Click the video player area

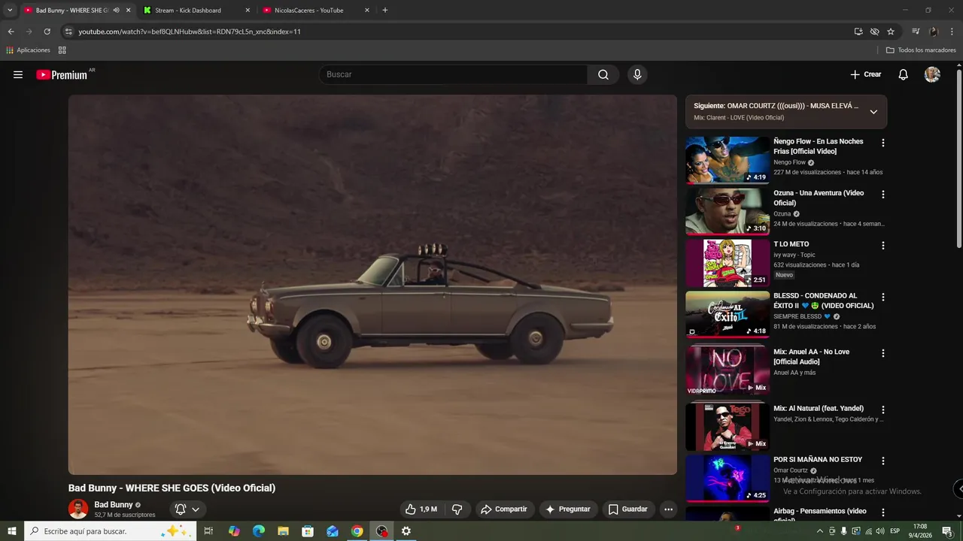372,285
